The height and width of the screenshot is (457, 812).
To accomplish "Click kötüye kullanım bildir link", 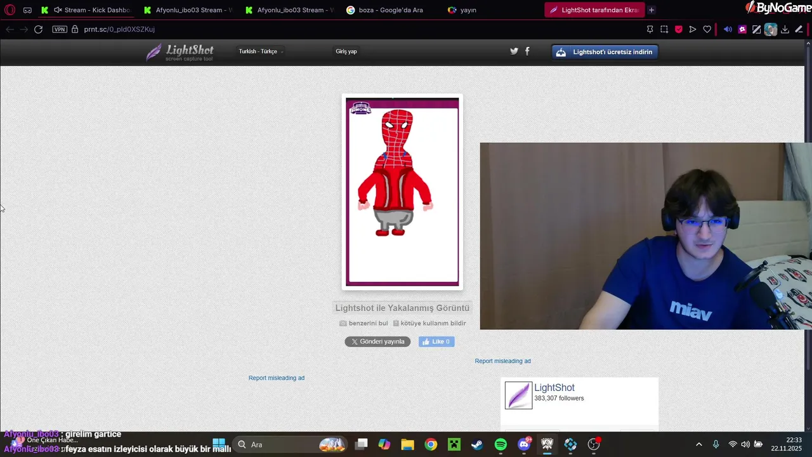I will pyautogui.click(x=429, y=323).
